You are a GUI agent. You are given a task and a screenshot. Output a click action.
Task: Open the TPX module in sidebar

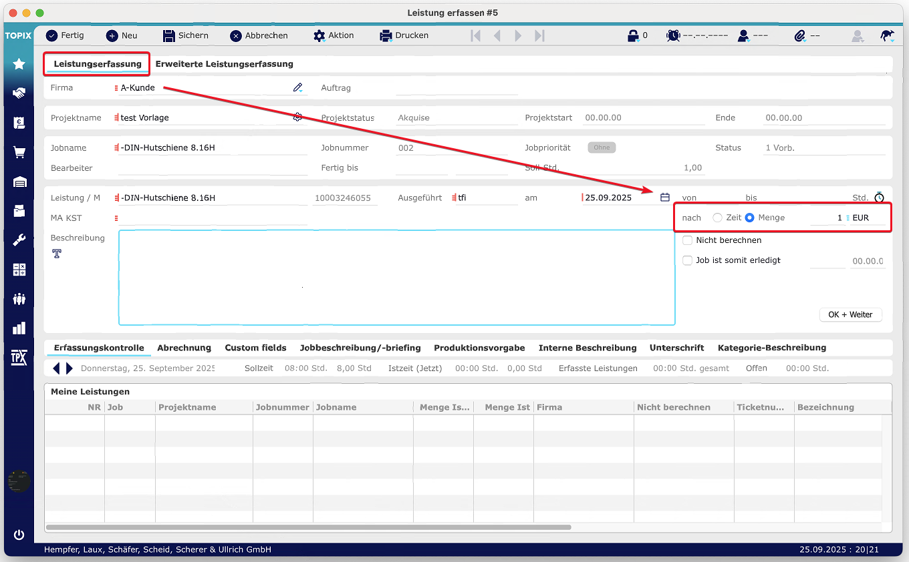click(19, 357)
